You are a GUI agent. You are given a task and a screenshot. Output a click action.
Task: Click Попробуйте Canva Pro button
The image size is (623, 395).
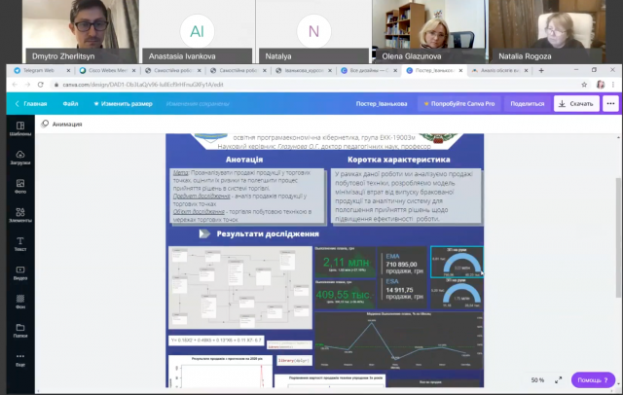click(458, 103)
